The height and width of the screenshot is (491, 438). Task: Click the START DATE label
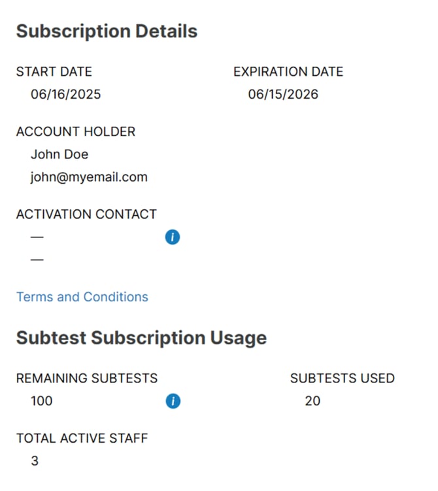(x=54, y=72)
